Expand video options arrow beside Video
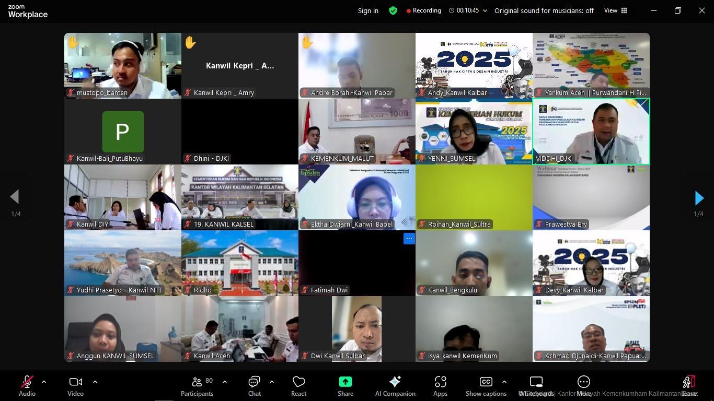Viewport: 714px width, 401px height. pyautogui.click(x=95, y=382)
